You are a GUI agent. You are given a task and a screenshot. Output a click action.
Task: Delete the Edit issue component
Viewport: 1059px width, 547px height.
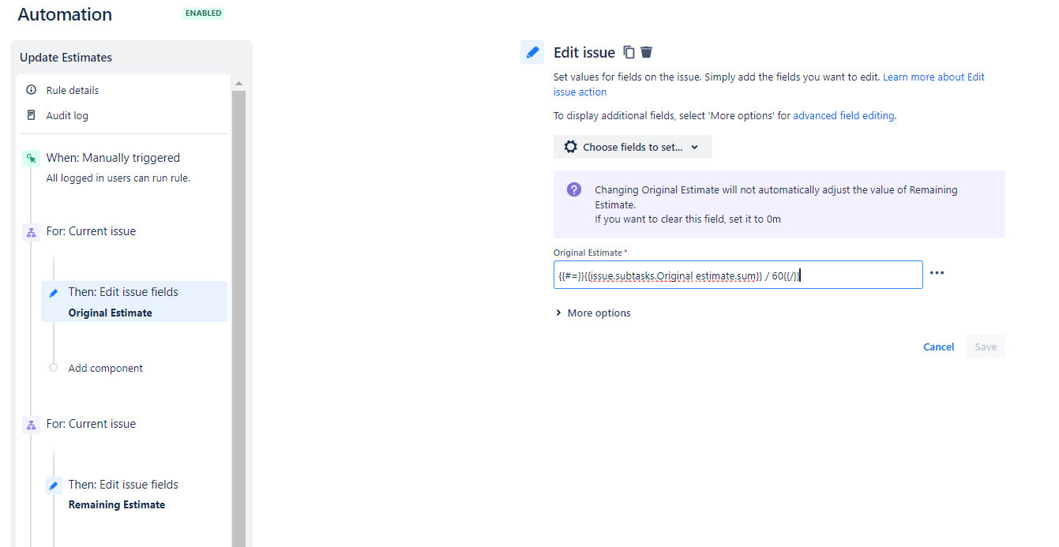point(646,52)
